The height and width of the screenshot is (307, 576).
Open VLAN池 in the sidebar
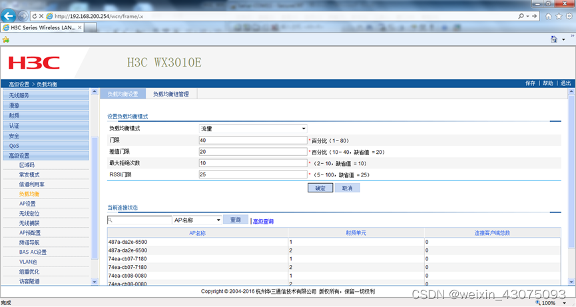click(28, 262)
